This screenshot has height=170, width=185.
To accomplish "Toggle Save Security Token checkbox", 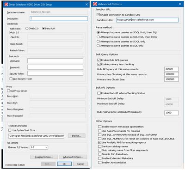I will coord(11,79).
